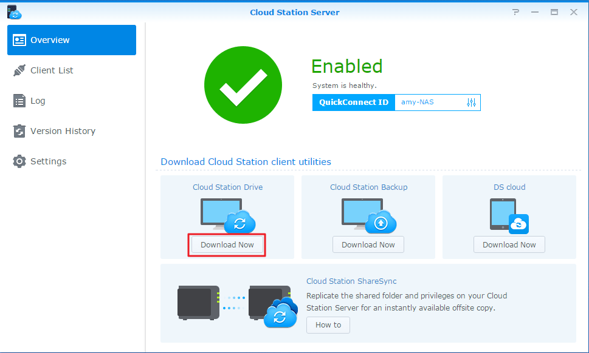Click the Cloud Station Server logo icon
The width and height of the screenshot is (589, 353).
(x=13, y=11)
